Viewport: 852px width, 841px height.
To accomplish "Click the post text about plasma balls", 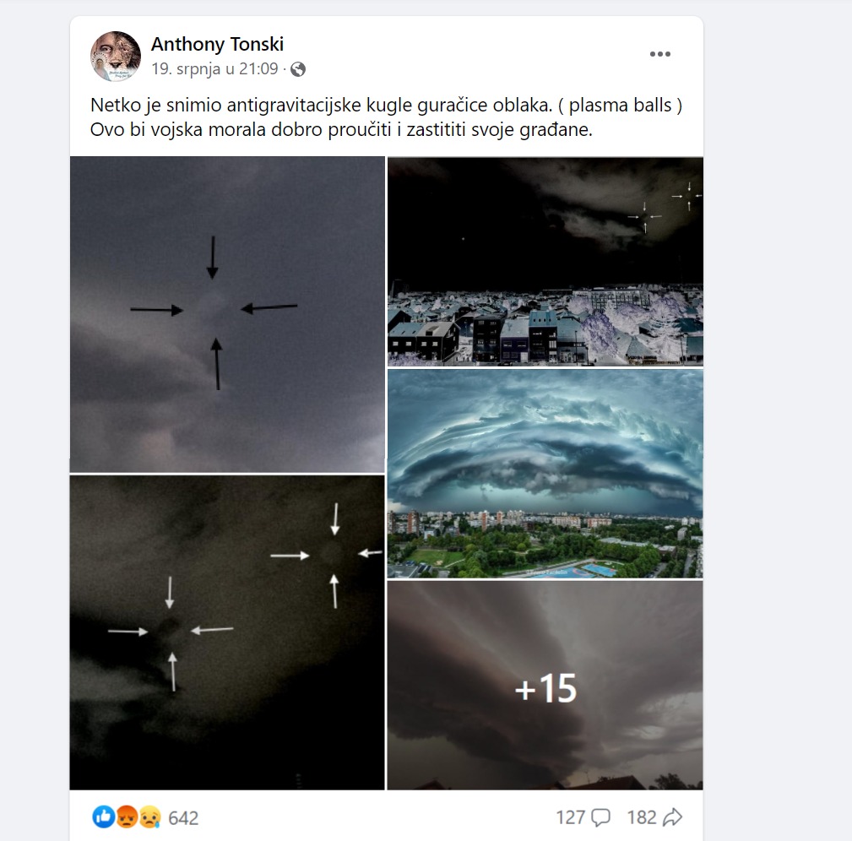I will [386, 105].
